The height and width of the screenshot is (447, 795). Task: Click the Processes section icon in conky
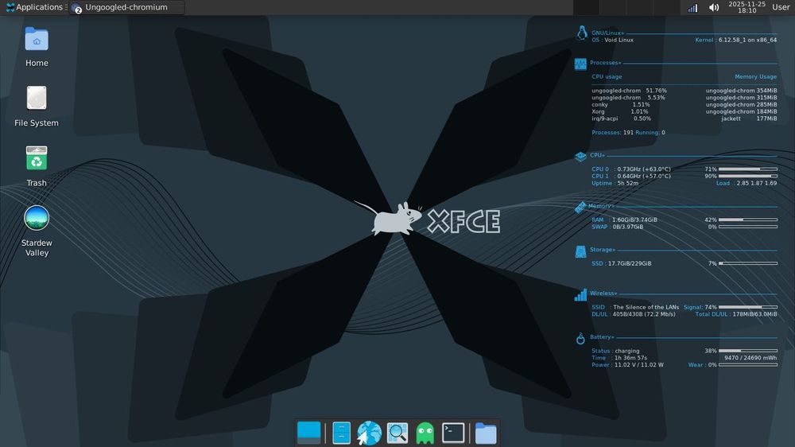580,64
